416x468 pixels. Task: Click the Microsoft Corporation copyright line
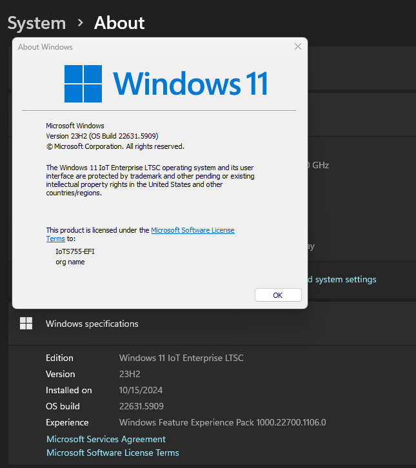click(x=115, y=146)
